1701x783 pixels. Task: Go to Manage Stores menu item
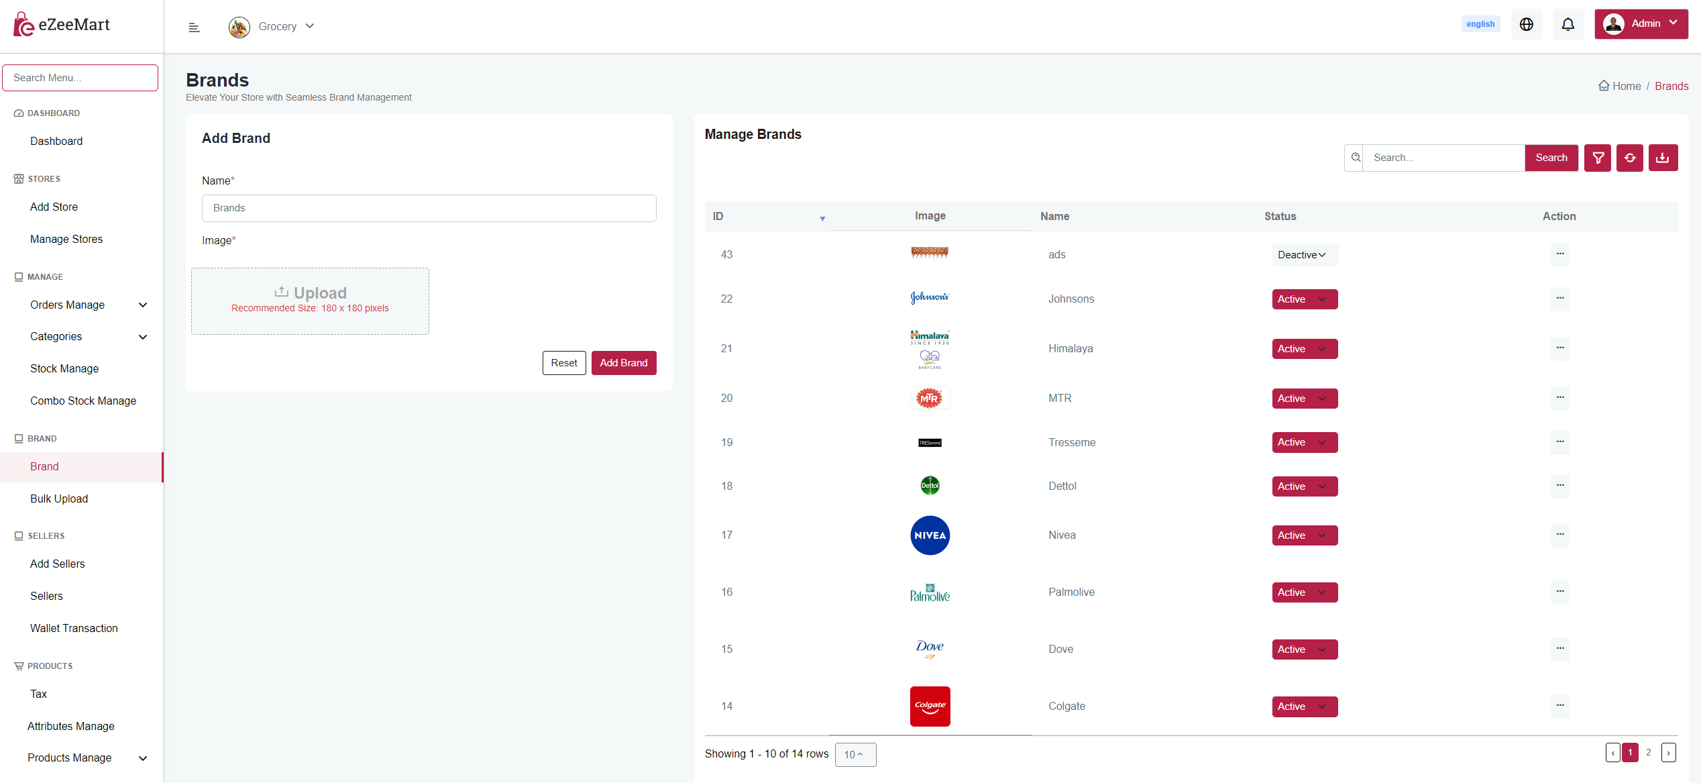66,239
